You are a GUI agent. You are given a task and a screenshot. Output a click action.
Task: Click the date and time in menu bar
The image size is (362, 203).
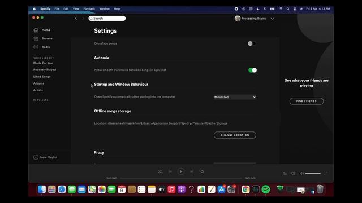pyautogui.click(x=318, y=9)
